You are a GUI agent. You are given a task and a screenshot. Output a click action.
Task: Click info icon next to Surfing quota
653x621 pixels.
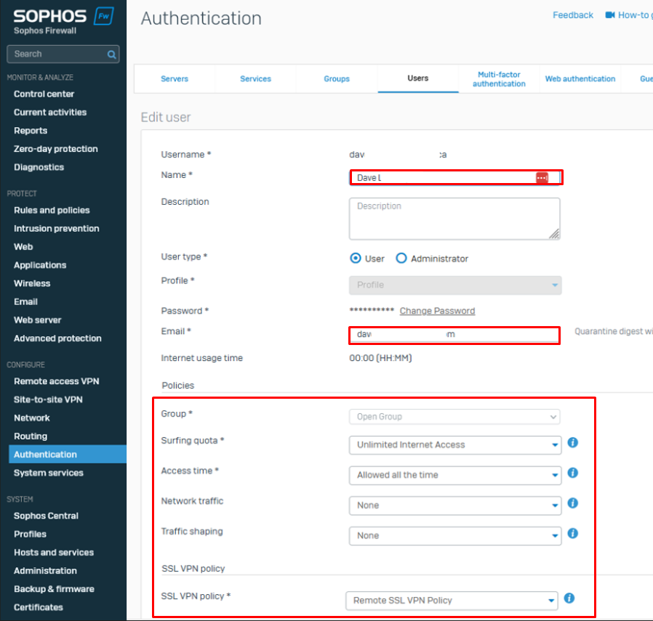point(572,442)
